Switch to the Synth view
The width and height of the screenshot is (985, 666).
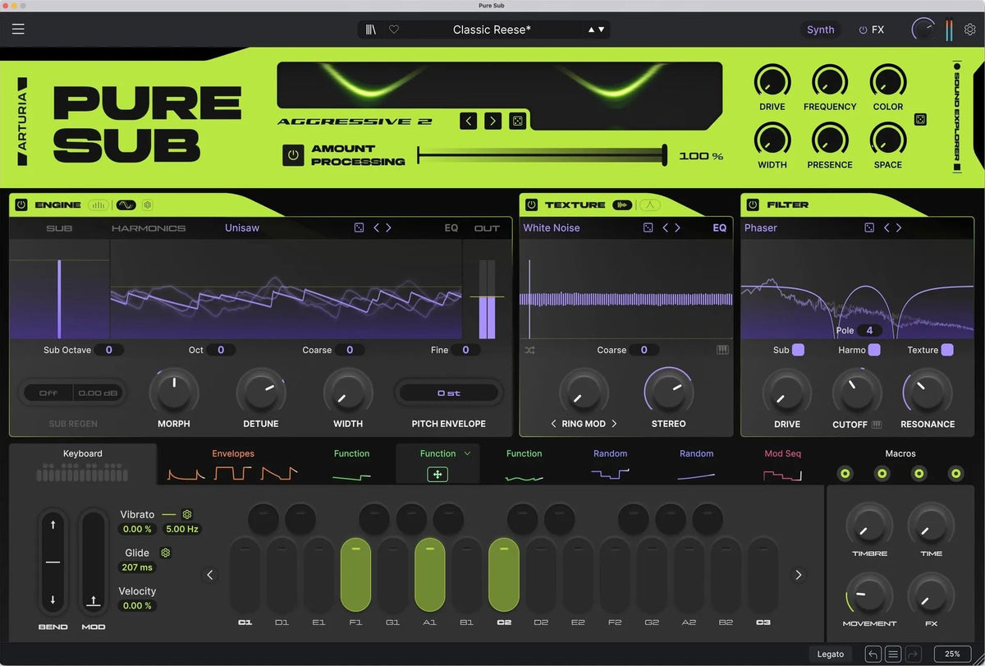[x=820, y=30]
